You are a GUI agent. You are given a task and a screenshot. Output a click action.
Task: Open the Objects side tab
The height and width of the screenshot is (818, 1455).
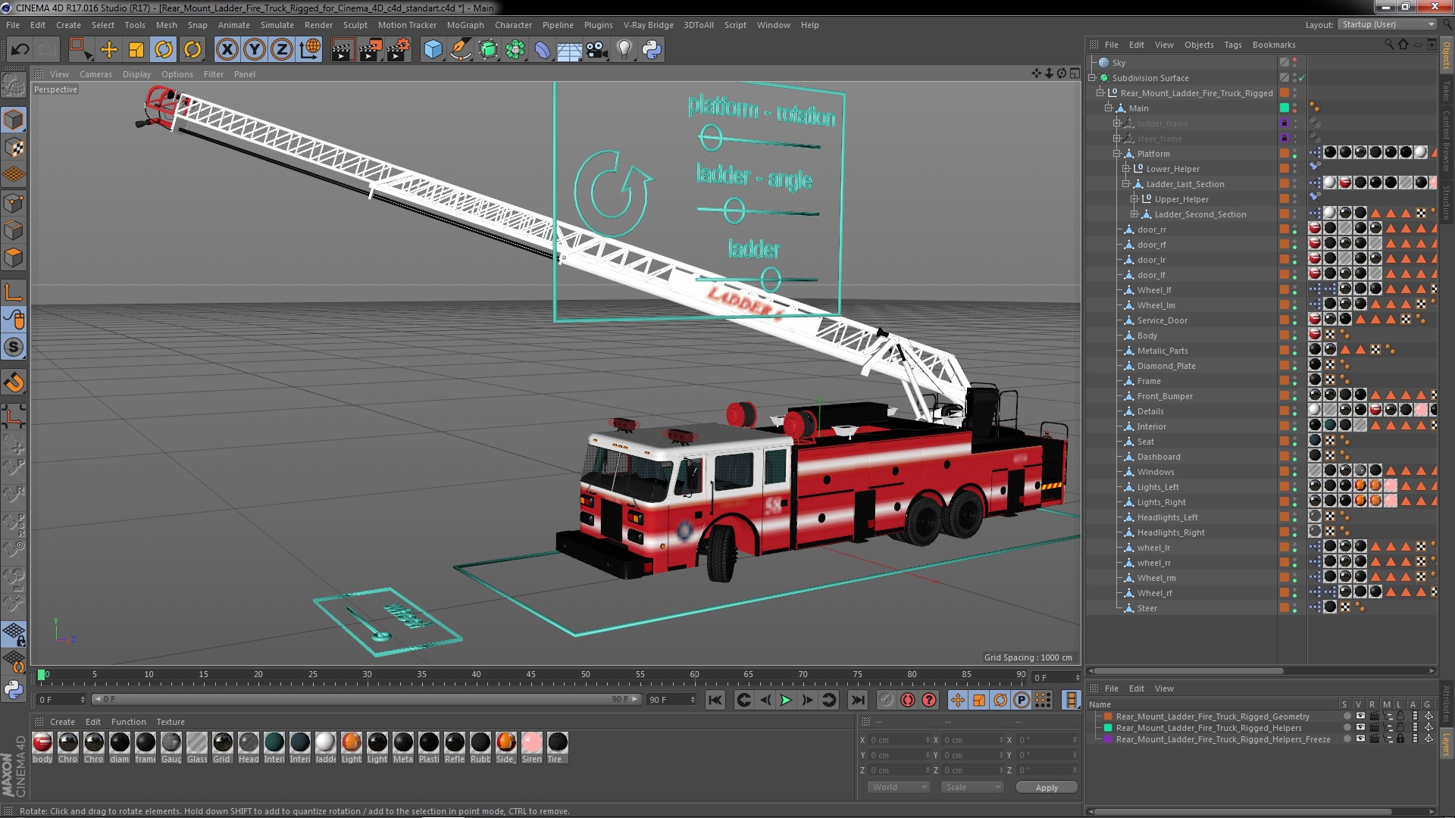[x=1447, y=56]
